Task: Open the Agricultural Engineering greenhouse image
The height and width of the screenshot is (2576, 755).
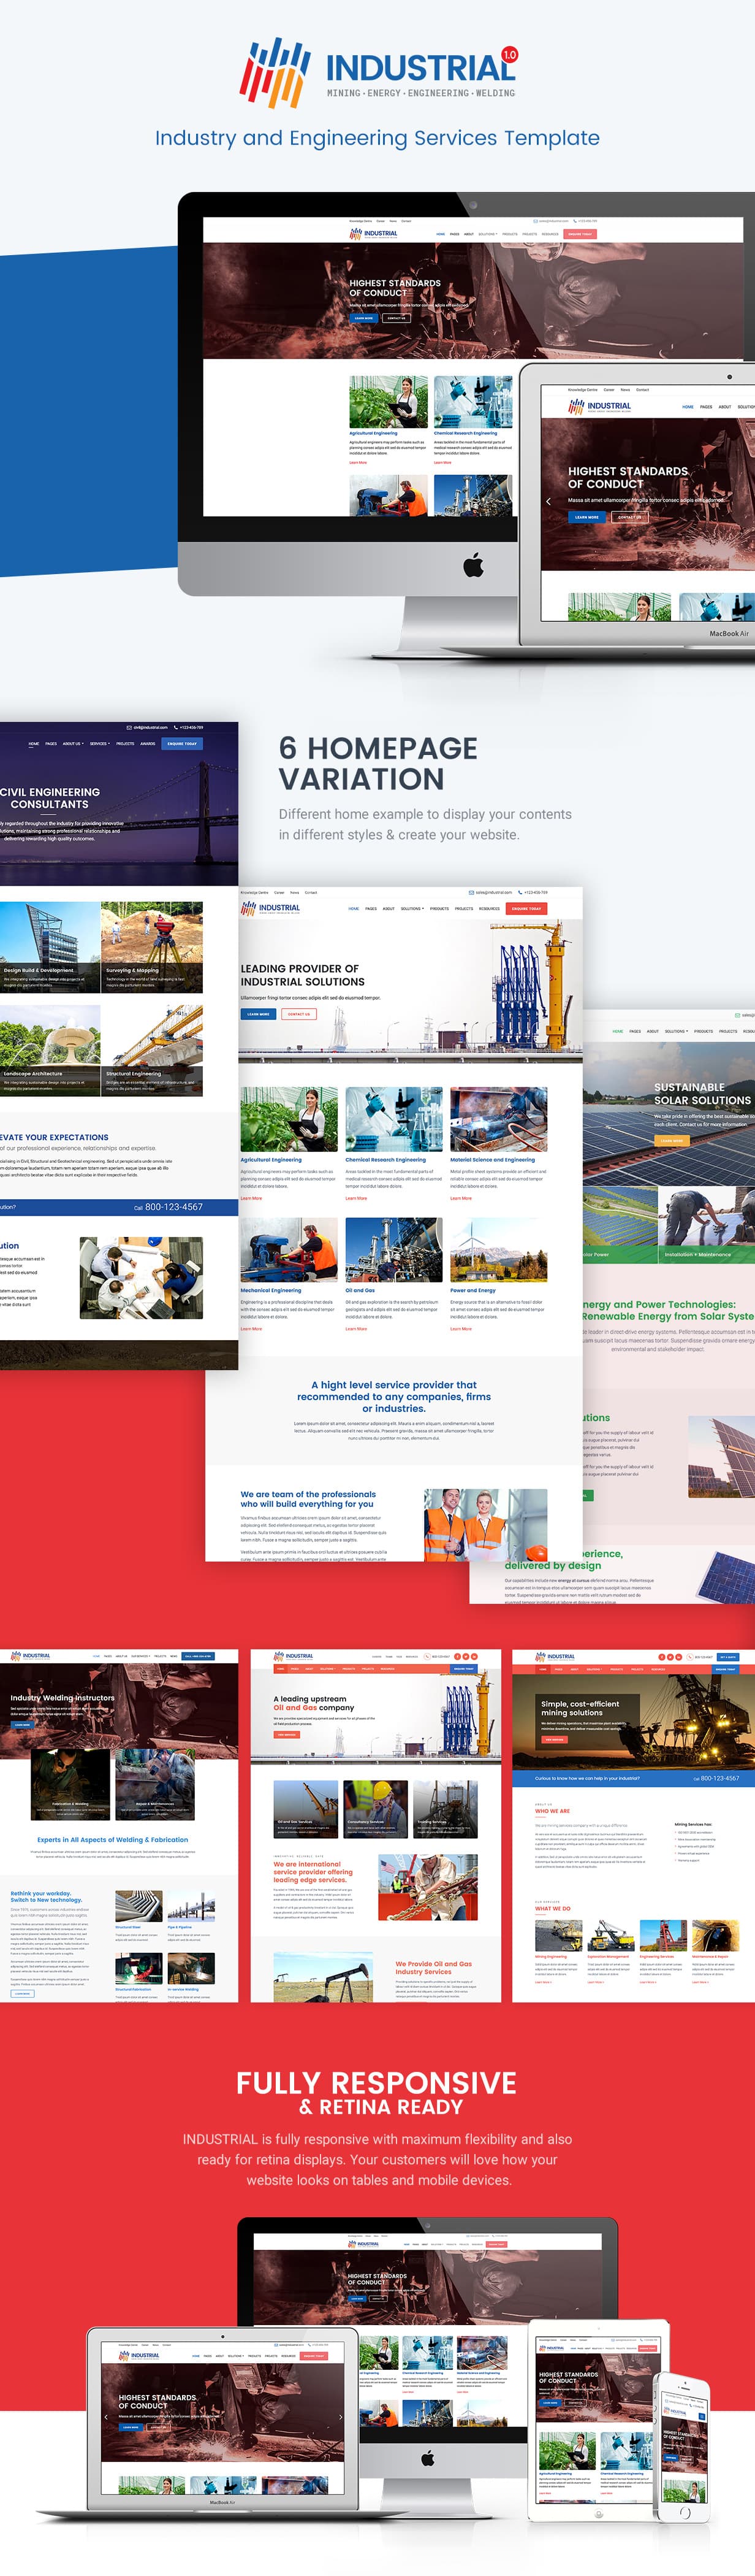Action: (290, 1120)
